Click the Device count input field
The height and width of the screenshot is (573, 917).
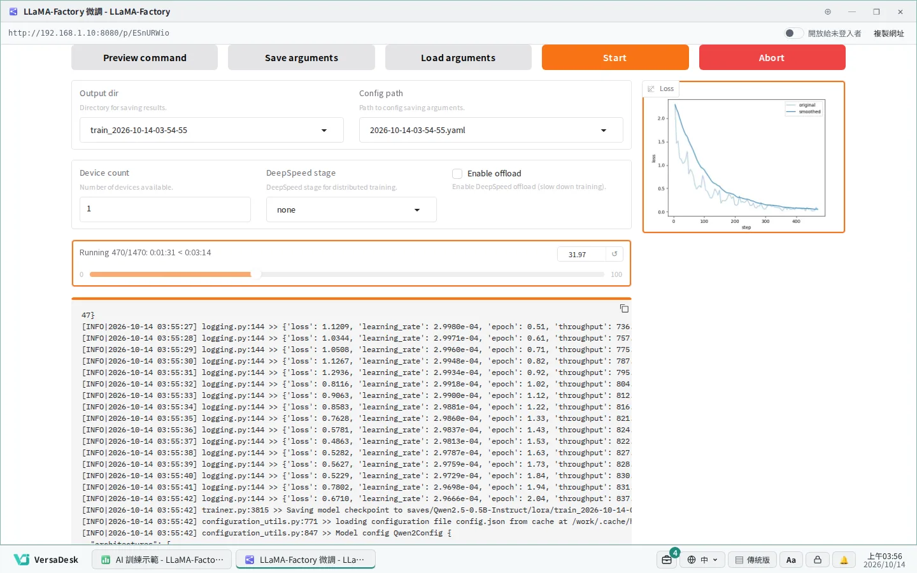[165, 209]
